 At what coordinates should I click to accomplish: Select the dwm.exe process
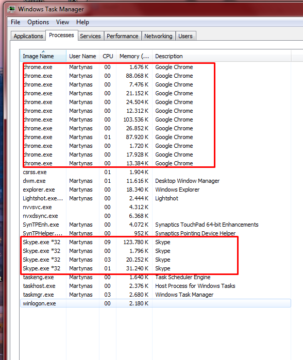(x=156, y=181)
